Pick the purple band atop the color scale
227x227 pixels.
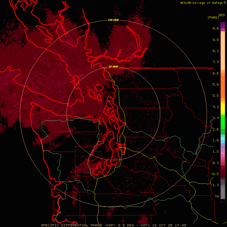pyautogui.click(x=223, y=25)
